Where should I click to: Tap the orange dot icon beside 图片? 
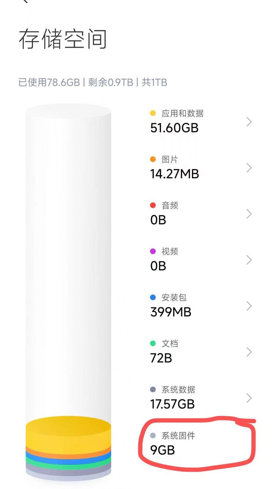coord(152,159)
